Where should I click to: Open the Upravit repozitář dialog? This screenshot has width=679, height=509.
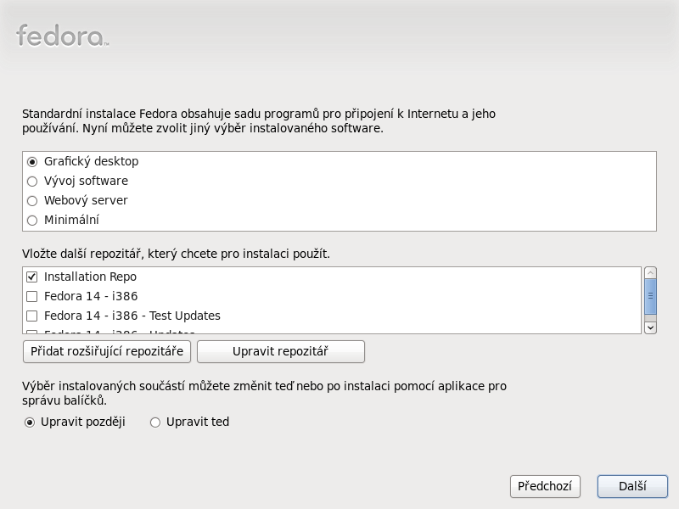tap(281, 351)
